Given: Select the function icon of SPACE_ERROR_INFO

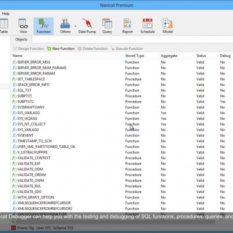Looking at the screenshot, I should click(x=14, y=85).
